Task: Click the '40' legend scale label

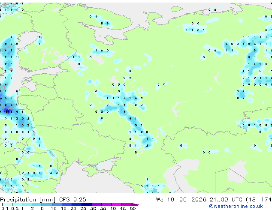Action: 113,208
